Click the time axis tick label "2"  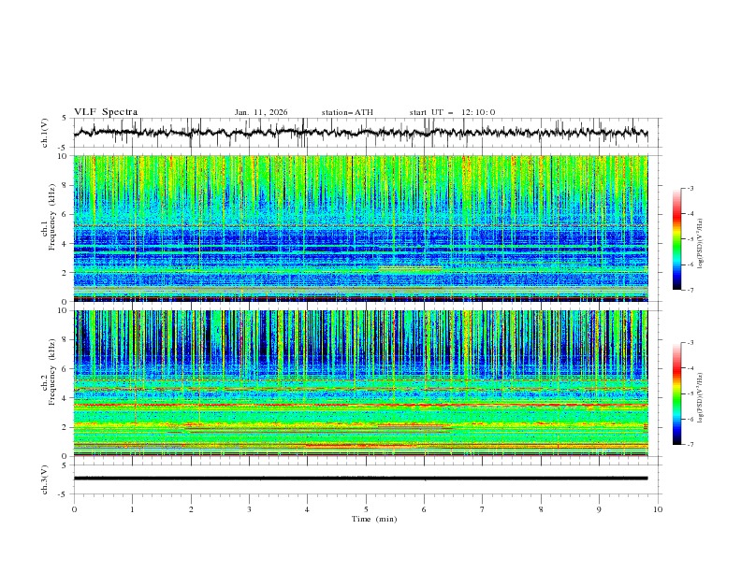coord(191,509)
